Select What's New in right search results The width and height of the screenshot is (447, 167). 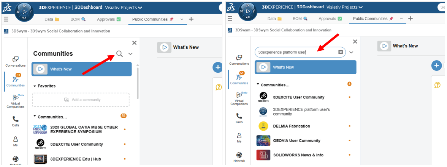click(x=305, y=67)
